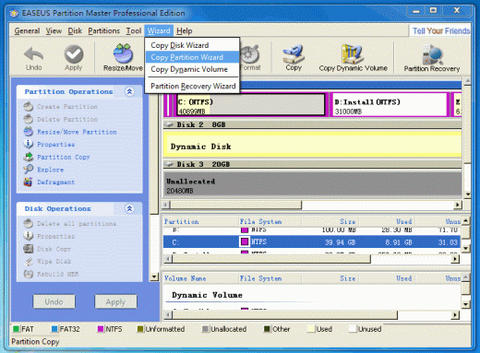Click Properties icon under Disk Operations
The width and height of the screenshot is (480, 353).
pos(29,236)
